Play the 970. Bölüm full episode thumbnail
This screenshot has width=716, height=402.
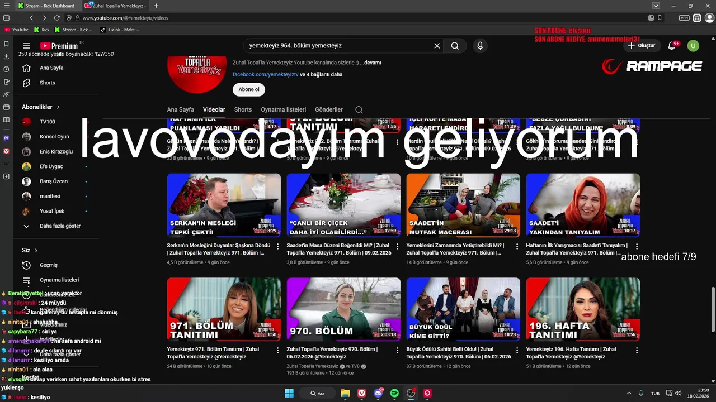click(x=343, y=309)
